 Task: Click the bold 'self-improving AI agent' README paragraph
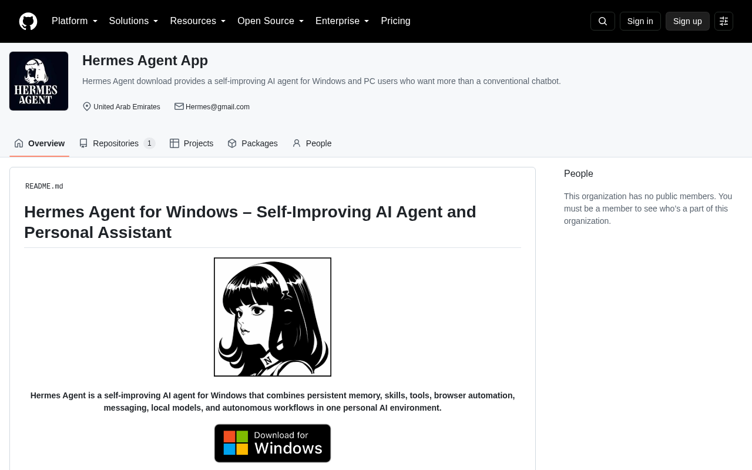coord(273,402)
